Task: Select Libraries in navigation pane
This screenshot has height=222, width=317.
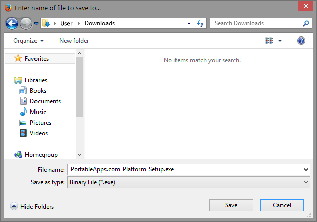Action: click(36, 80)
